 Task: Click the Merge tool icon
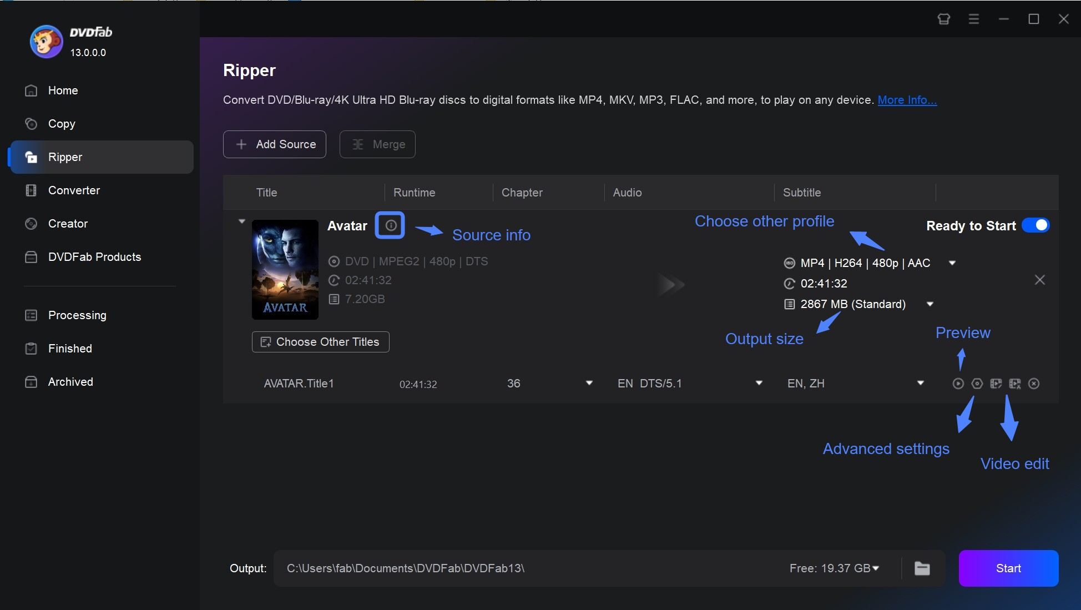pos(357,143)
